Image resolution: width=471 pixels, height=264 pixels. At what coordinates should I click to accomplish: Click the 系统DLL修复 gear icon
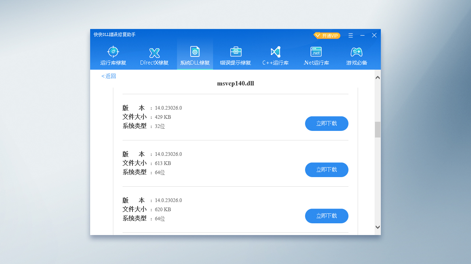coord(195,52)
